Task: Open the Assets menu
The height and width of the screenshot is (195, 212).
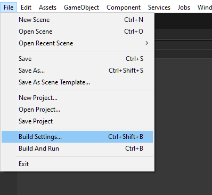Action: point(47,7)
